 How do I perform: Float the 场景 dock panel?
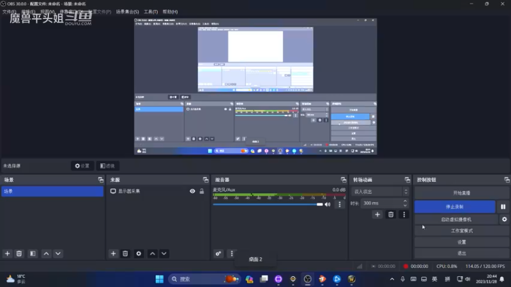[x=101, y=180]
